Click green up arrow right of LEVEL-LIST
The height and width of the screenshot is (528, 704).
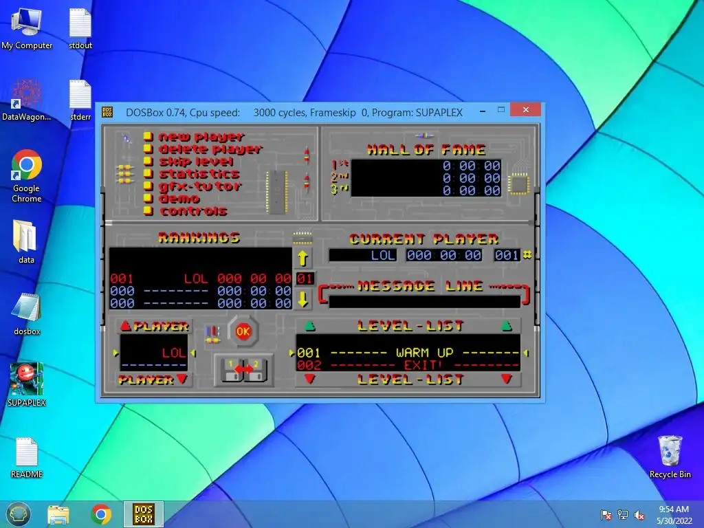507,325
